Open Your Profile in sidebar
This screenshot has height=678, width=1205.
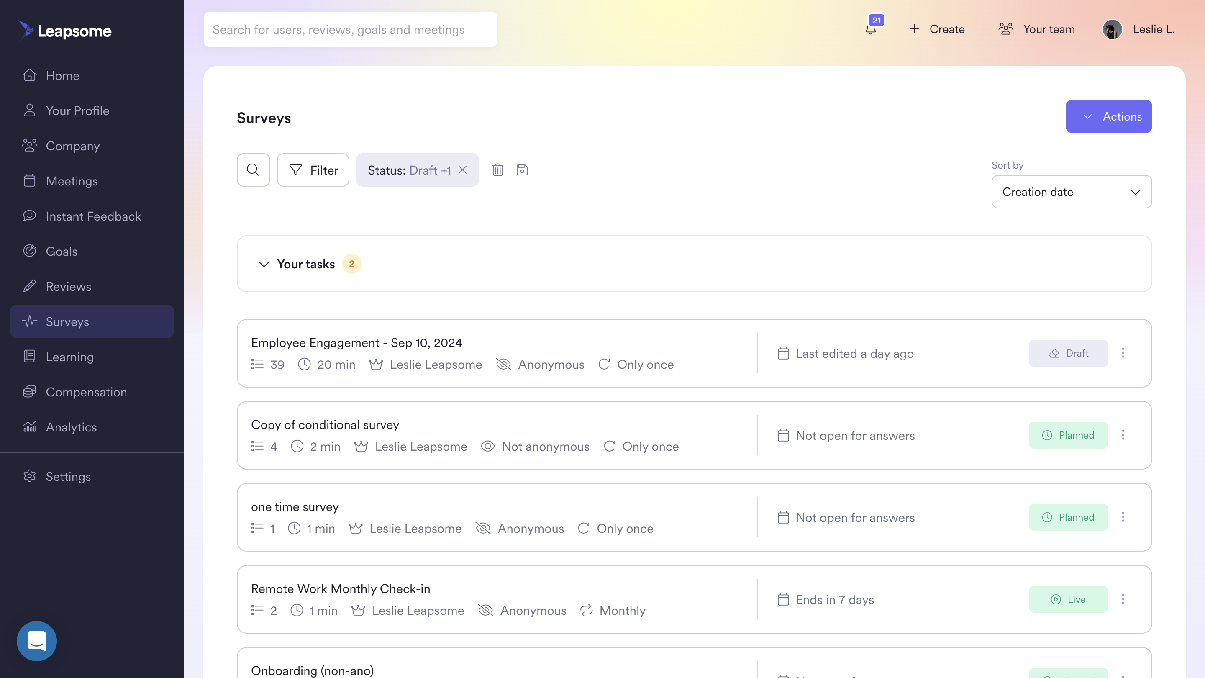[x=92, y=110]
